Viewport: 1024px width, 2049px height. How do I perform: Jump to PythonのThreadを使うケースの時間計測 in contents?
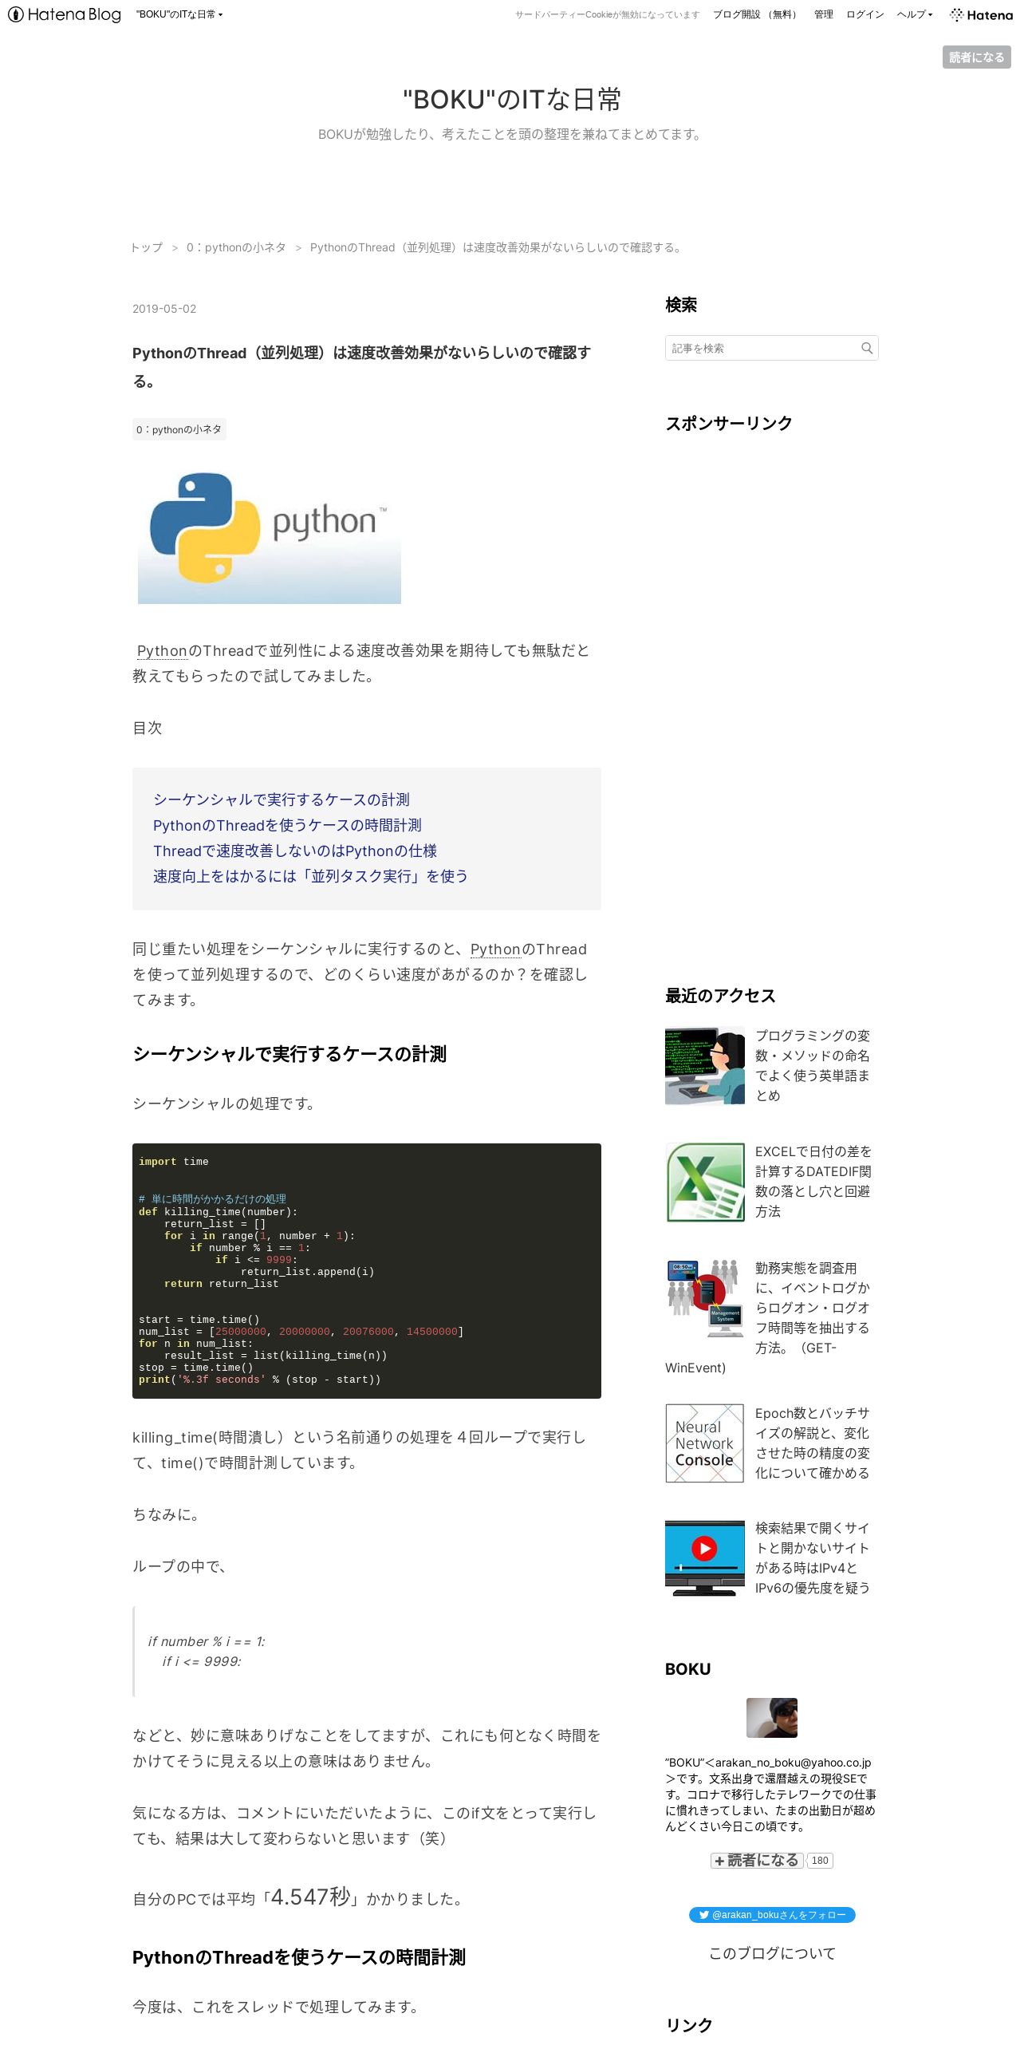click(287, 825)
